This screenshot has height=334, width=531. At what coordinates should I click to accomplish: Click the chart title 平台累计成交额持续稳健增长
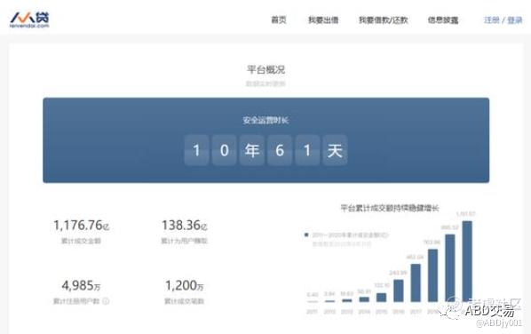[x=390, y=208]
